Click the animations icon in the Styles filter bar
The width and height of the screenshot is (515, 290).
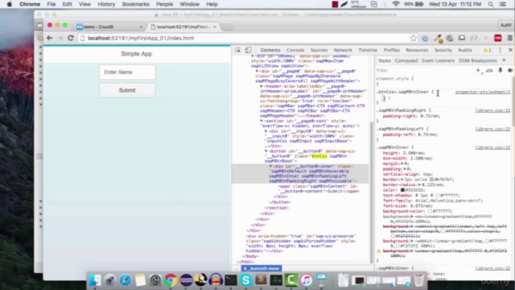pyautogui.click(x=509, y=70)
